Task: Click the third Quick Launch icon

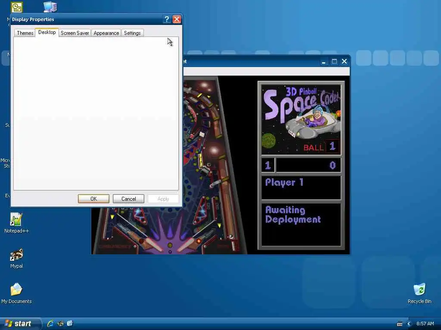Action: [x=69, y=324]
